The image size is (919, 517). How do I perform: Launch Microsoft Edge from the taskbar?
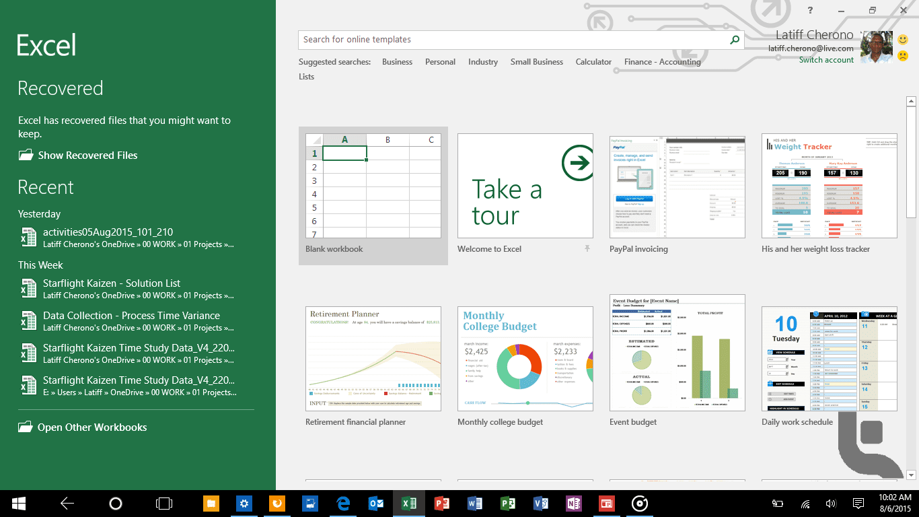tap(344, 504)
